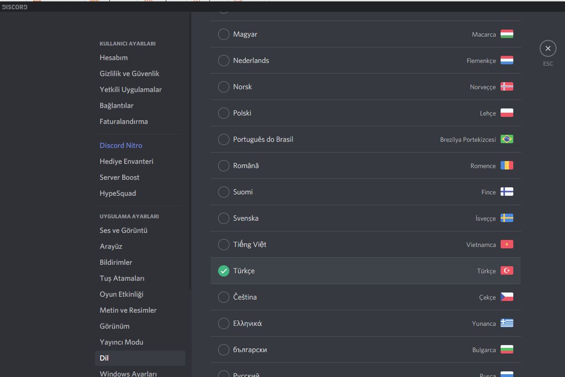Click the Romence label

click(x=483, y=166)
